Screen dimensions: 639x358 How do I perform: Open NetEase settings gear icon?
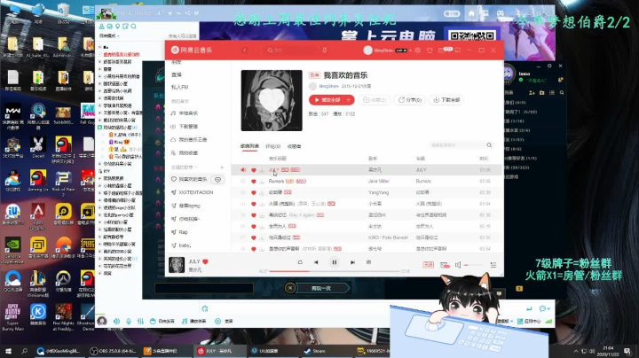418,50
